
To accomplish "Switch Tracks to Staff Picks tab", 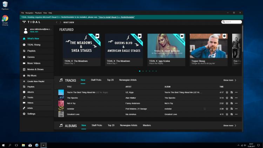I will (96, 80).
